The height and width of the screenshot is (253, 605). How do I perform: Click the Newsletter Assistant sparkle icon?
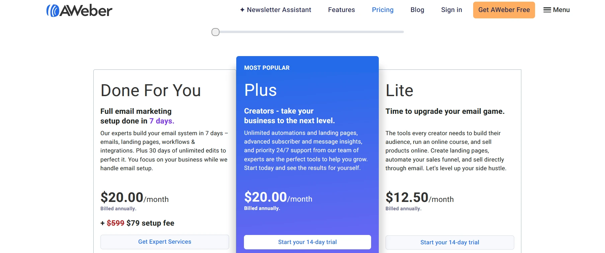point(242,10)
